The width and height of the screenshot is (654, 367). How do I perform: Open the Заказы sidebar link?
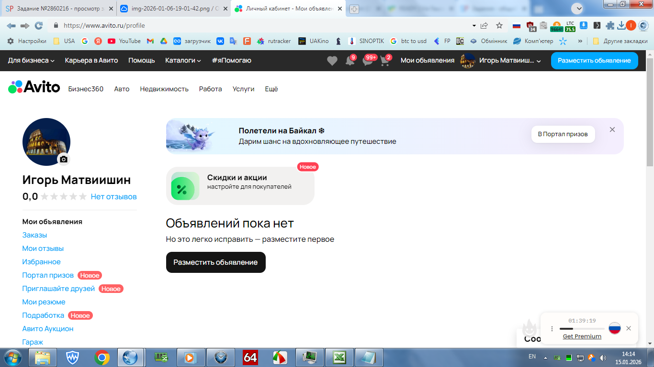(x=34, y=235)
